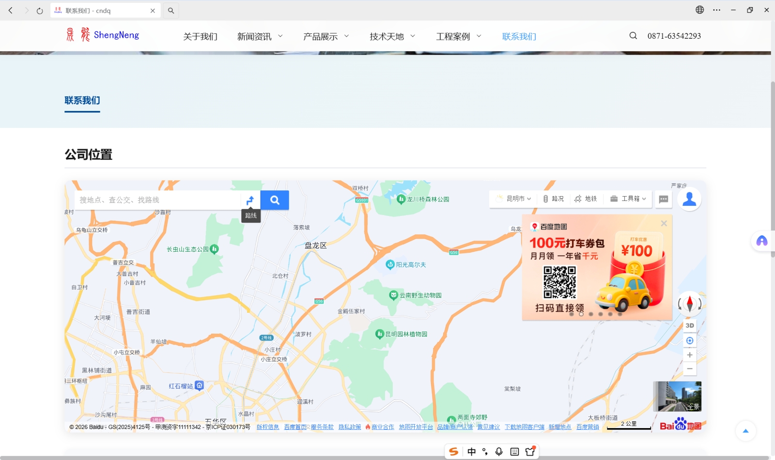Open the 工具箱 toolbox icon on the map

[626, 199]
